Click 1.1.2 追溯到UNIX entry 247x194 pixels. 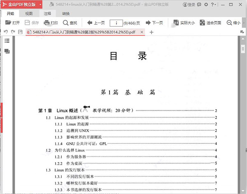coord(136,131)
